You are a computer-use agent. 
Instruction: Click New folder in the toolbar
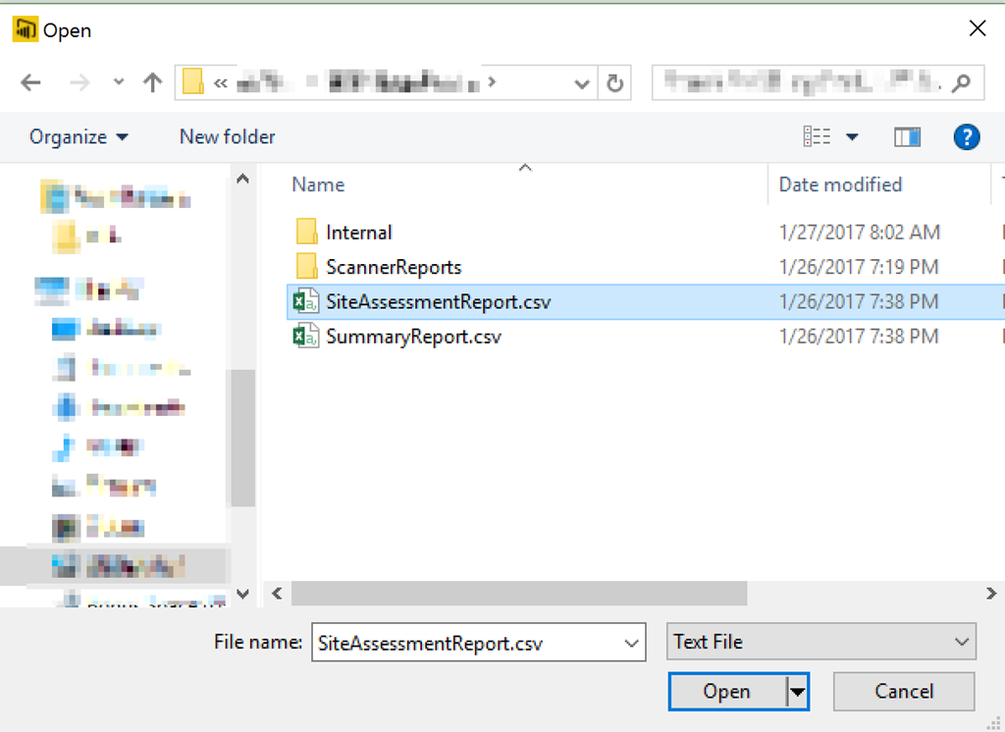227,137
